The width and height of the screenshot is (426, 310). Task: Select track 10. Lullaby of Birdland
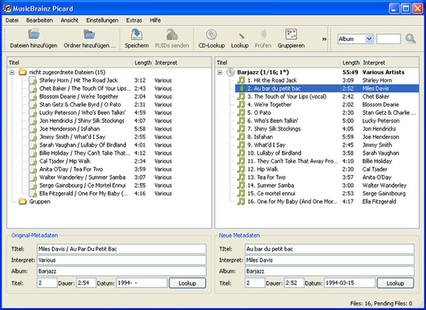(x=274, y=153)
